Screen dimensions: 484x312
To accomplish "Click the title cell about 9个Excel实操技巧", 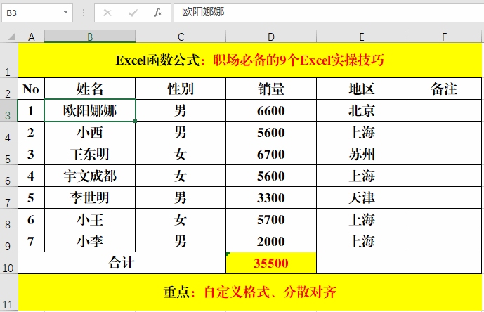I will [x=249, y=60].
